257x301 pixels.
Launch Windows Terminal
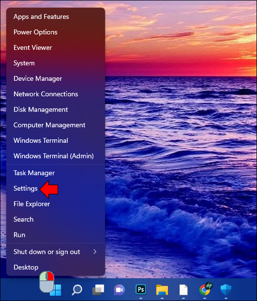pos(56,140)
